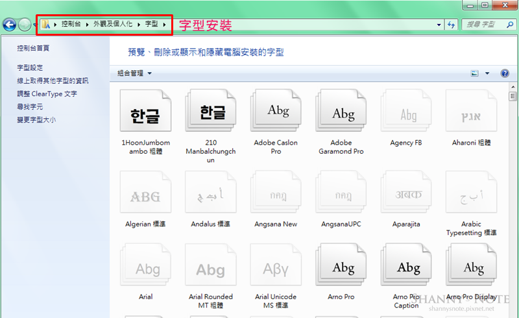519x318 pixels.
Task: Open 調整 ClearType 文字 link
Action: (x=47, y=93)
